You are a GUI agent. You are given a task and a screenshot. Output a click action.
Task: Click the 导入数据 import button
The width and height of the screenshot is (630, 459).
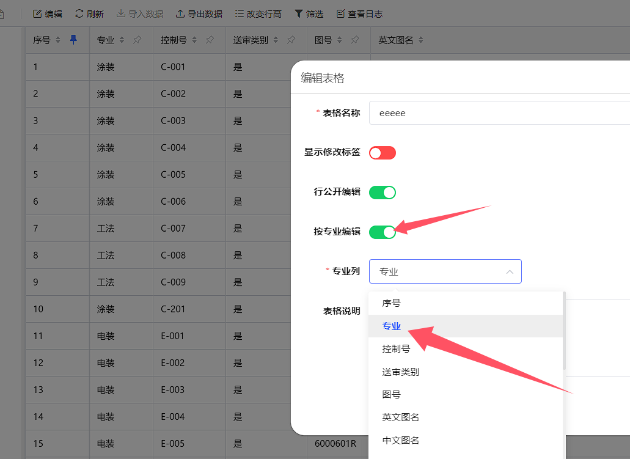pyautogui.click(x=140, y=14)
